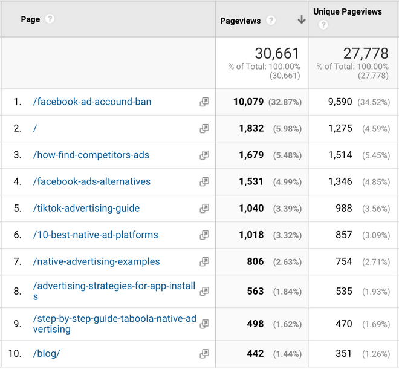Open /advertising-strategies-for-app-installs link

(x=114, y=291)
